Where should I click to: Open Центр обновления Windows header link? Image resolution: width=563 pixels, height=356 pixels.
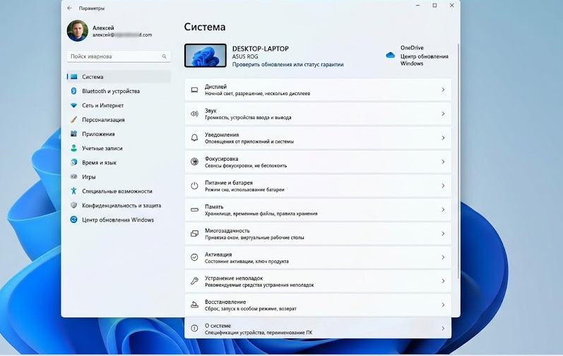tap(424, 60)
